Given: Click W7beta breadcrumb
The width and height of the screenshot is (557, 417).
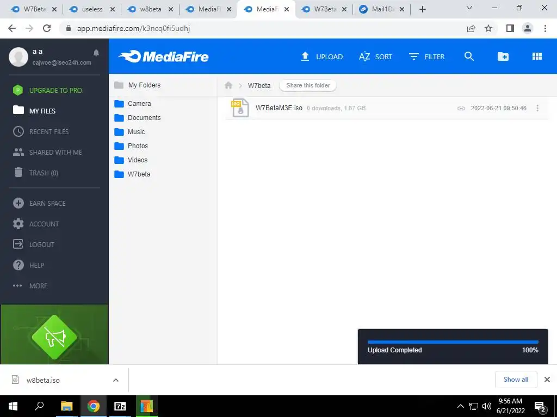Looking at the screenshot, I should click(259, 85).
